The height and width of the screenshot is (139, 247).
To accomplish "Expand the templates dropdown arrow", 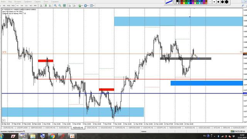I will click(94, 6).
